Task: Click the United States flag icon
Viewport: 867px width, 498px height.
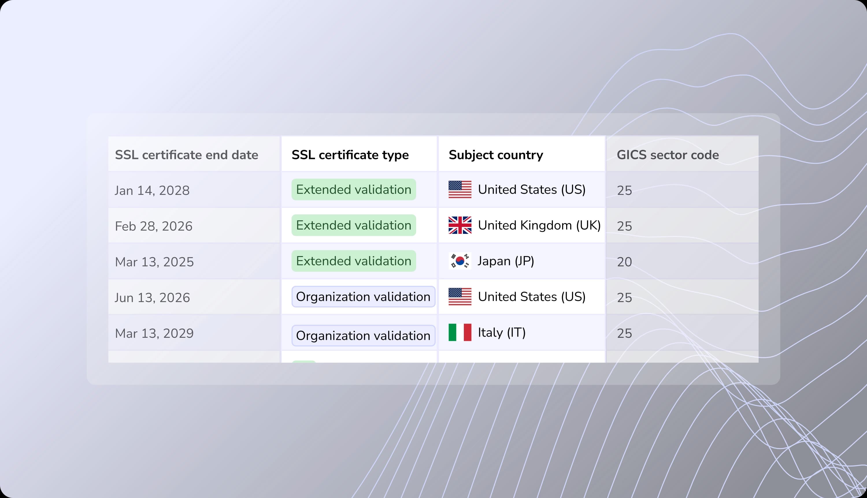Action: click(460, 189)
